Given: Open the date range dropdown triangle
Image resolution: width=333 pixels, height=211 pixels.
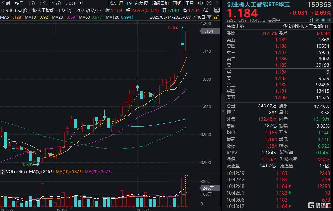Looking at the screenshot, I should [209, 17].
